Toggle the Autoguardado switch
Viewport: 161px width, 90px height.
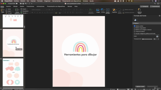[x=17, y=3]
